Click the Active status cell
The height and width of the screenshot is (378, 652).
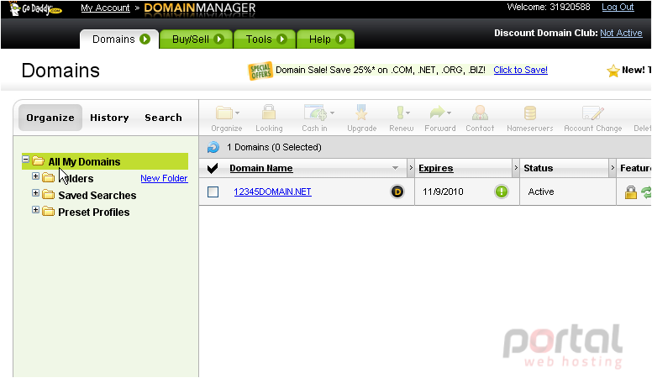(x=541, y=192)
